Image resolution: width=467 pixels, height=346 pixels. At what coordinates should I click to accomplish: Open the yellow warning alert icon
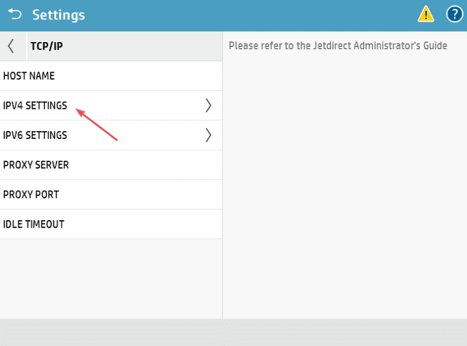click(426, 14)
